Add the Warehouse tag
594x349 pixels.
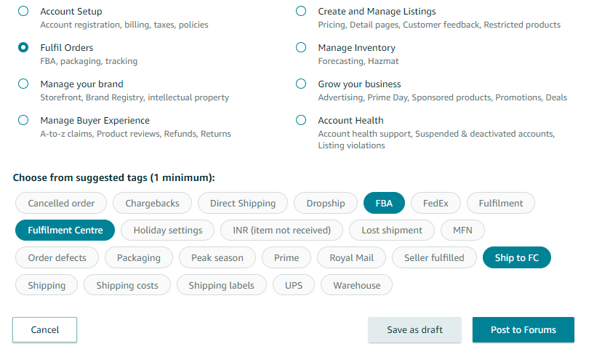[x=356, y=285]
